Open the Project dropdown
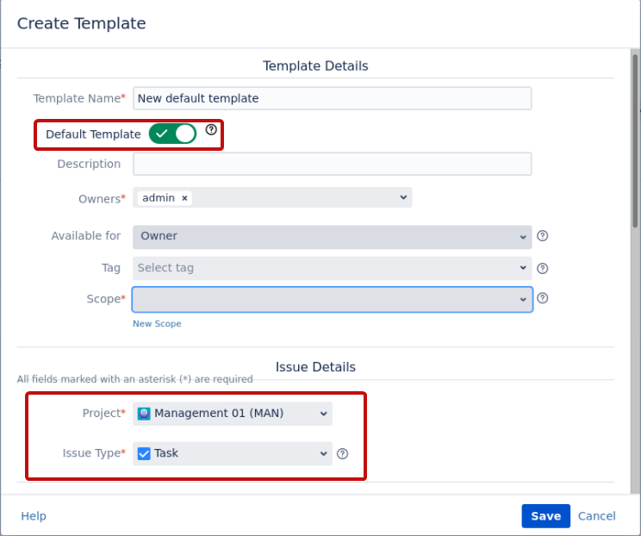Viewport: 641px width, 536px height. pos(233,414)
